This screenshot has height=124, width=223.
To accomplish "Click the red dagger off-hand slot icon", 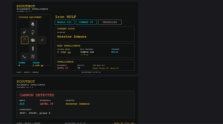I will (42, 40).
